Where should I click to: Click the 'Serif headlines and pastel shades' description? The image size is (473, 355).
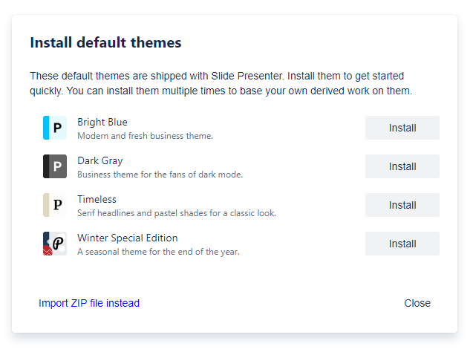[176, 213]
